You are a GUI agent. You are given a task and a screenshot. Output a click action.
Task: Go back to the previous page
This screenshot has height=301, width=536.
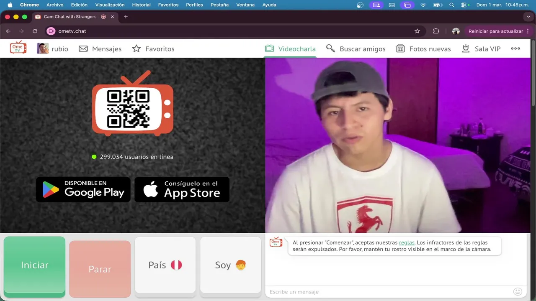[8, 31]
